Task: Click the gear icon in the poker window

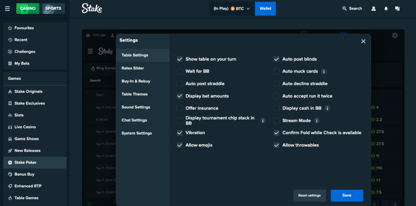Action: click(x=395, y=35)
